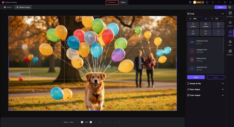Click the Export button
This screenshot has height=127, width=234.
coord(220,7)
